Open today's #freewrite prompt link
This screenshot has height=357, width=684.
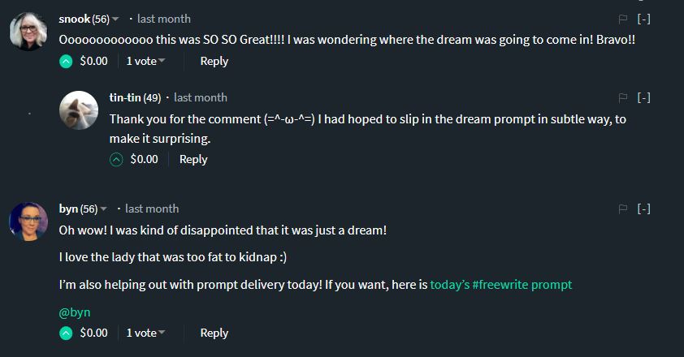pyautogui.click(x=500, y=285)
